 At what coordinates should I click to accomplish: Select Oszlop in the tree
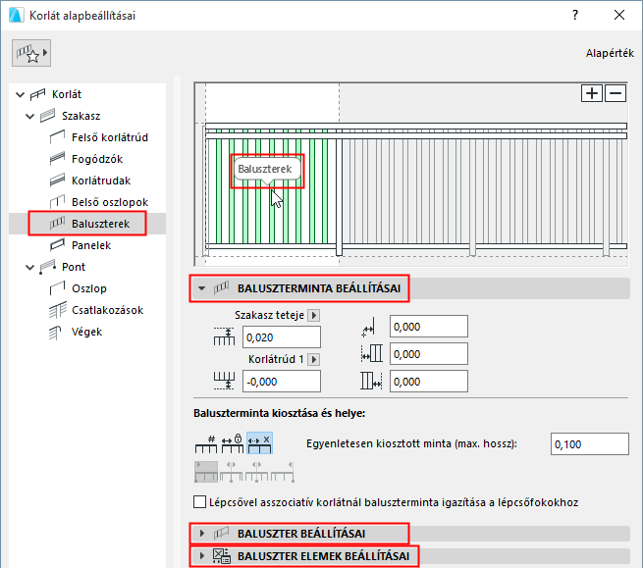click(89, 288)
